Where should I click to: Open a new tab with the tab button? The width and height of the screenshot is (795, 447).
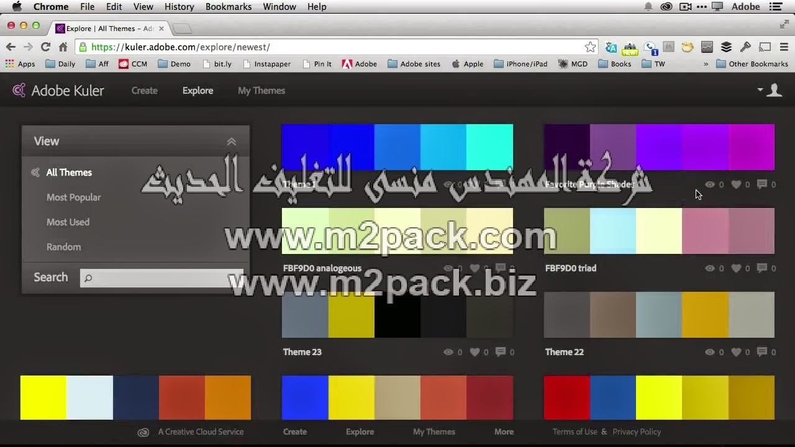pos(182,29)
